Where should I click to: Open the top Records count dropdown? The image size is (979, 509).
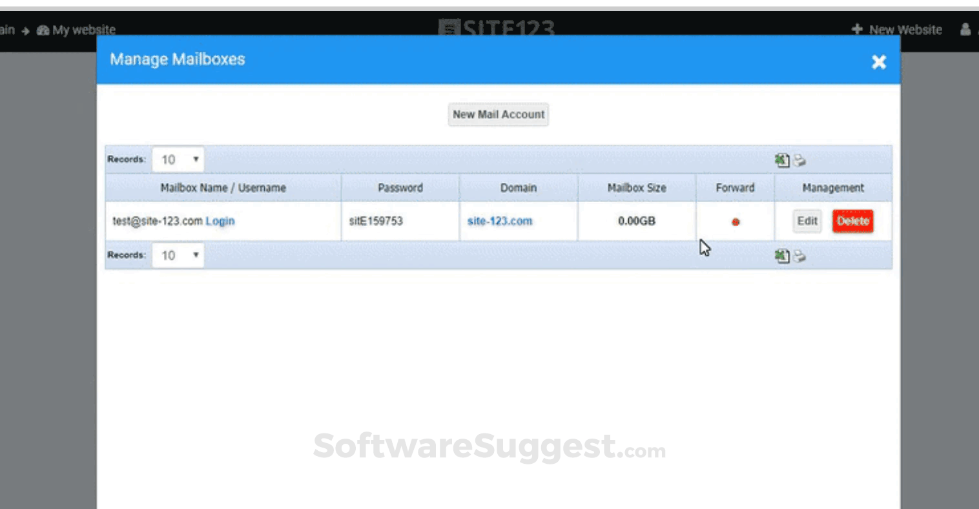pos(178,159)
